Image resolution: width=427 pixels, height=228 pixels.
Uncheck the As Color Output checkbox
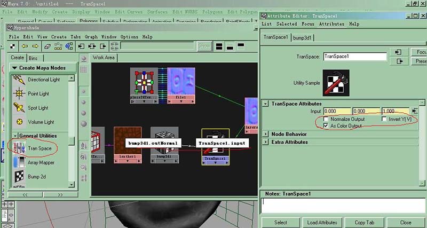(x=326, y=125)
